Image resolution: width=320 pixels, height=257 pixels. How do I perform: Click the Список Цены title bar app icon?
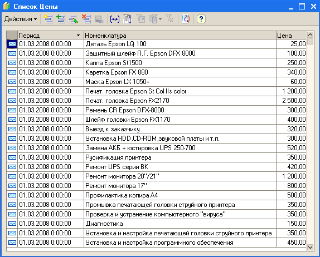[6, 6]
